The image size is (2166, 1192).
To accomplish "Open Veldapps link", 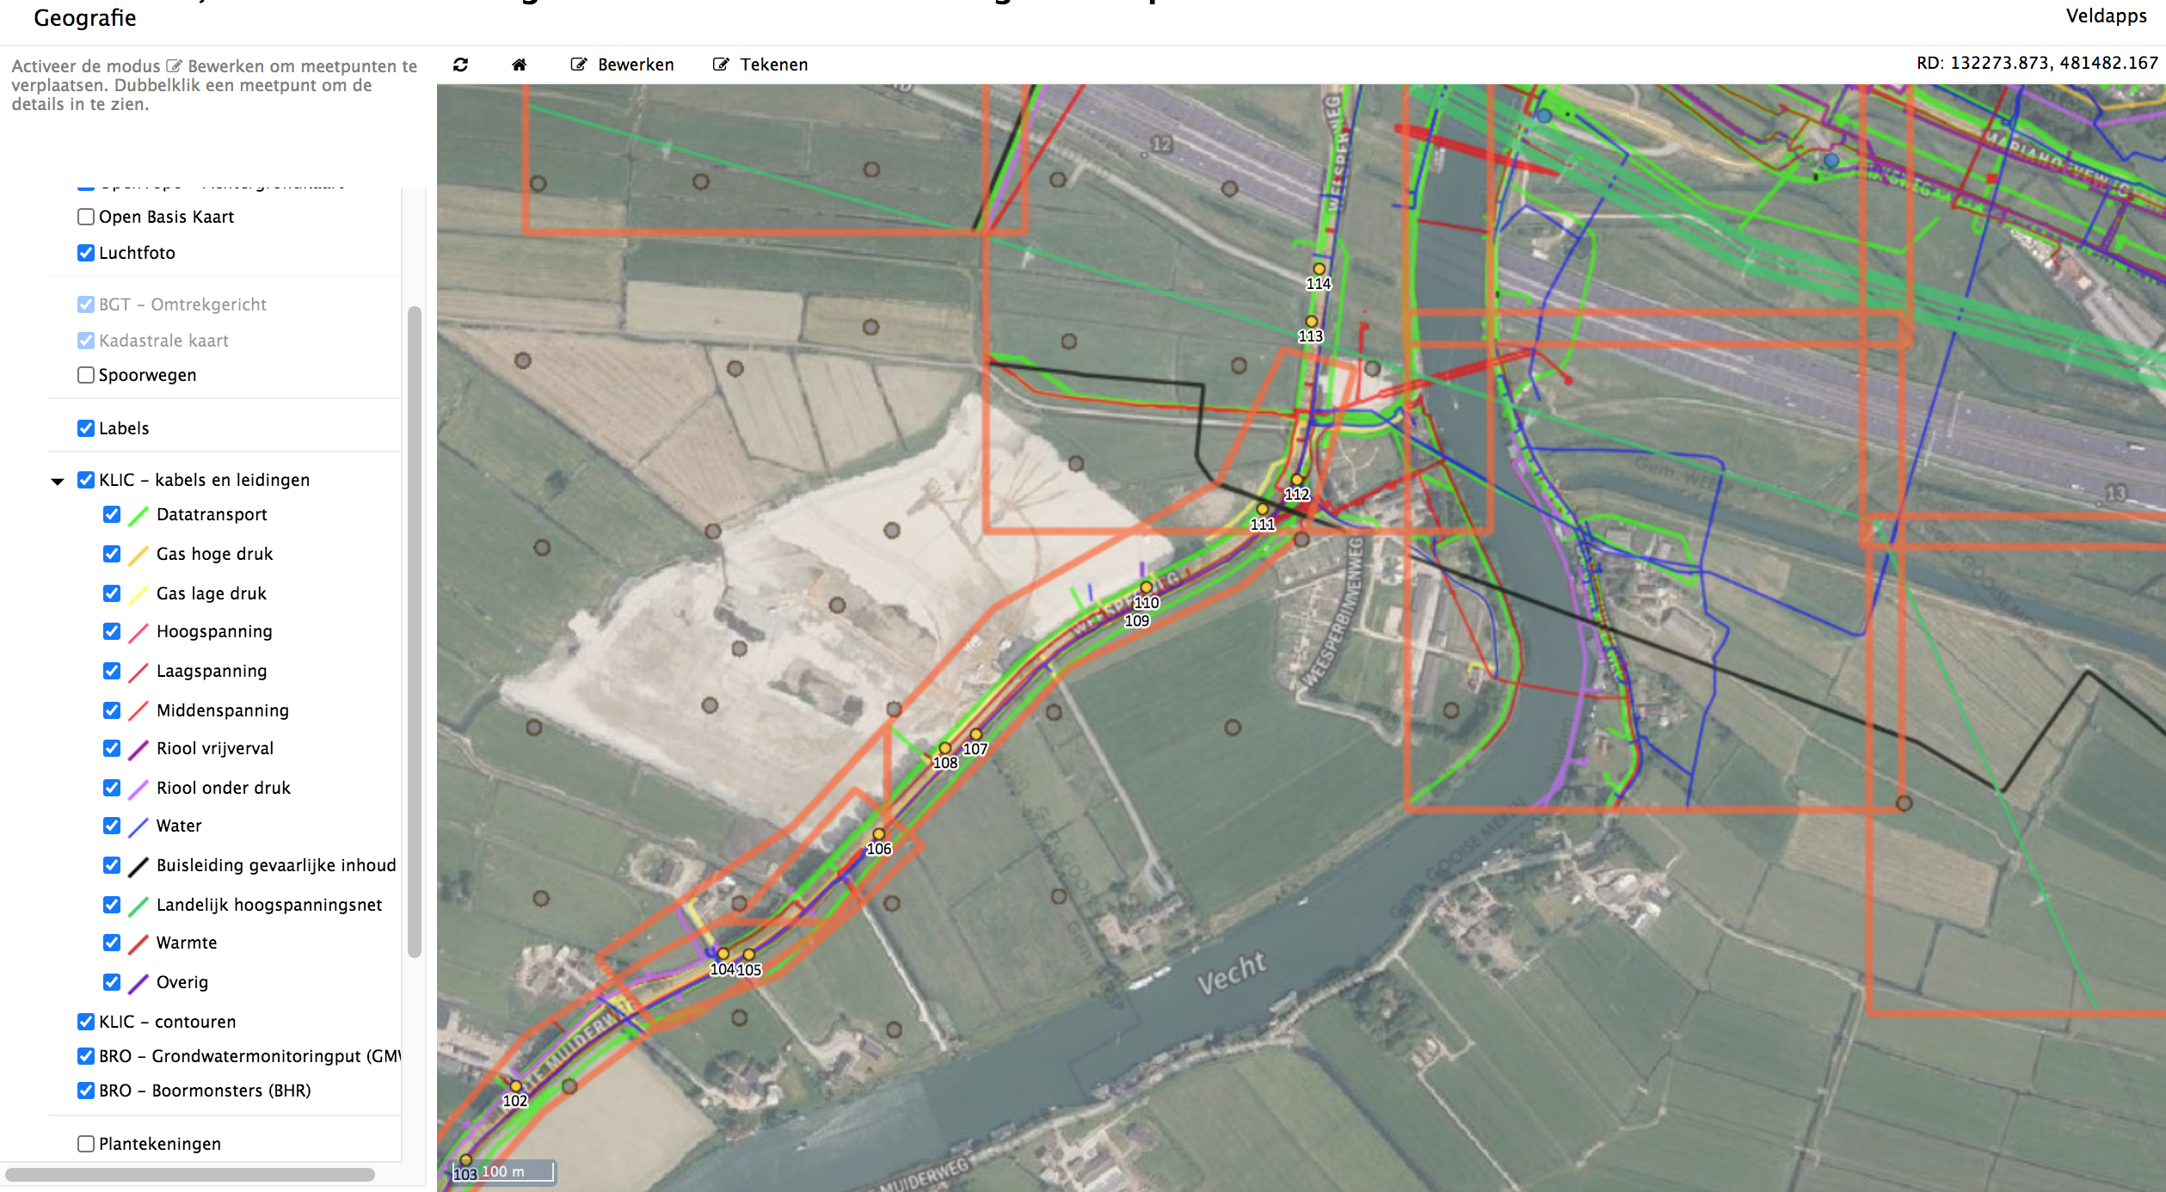I will tap(2106, 15).
